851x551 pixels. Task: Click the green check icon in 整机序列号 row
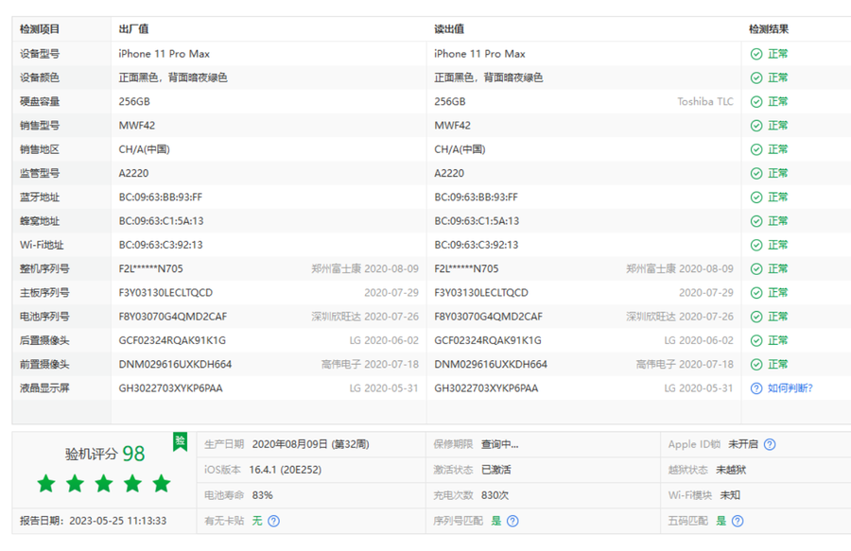(x=756, y=268)
